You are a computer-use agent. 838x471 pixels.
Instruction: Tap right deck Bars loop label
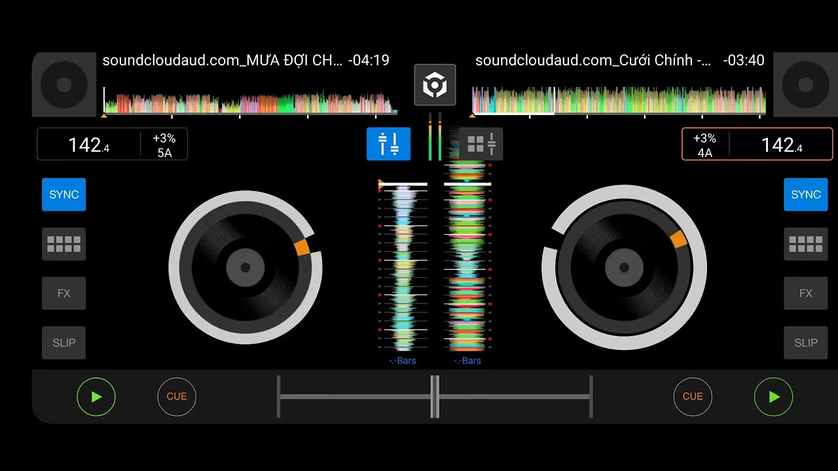click(467, 360)
